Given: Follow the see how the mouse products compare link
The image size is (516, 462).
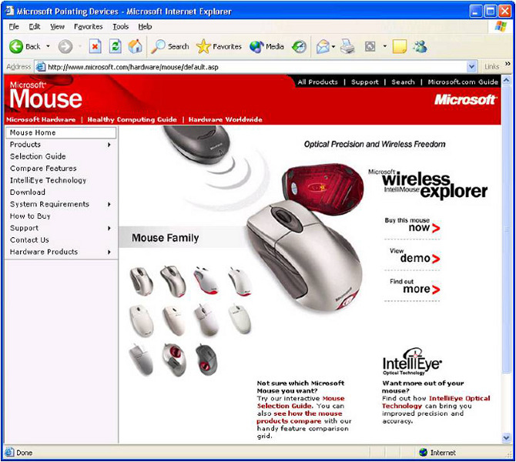Looking at the screenshot, I should click(300, 417).
